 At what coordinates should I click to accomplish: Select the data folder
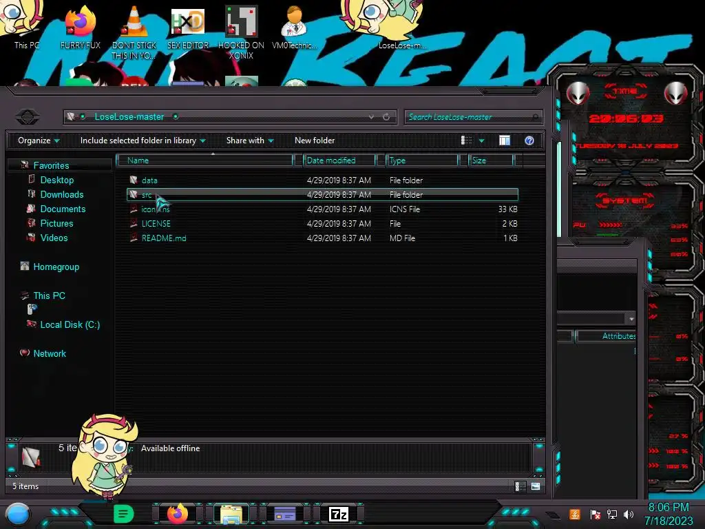point(322,180)
